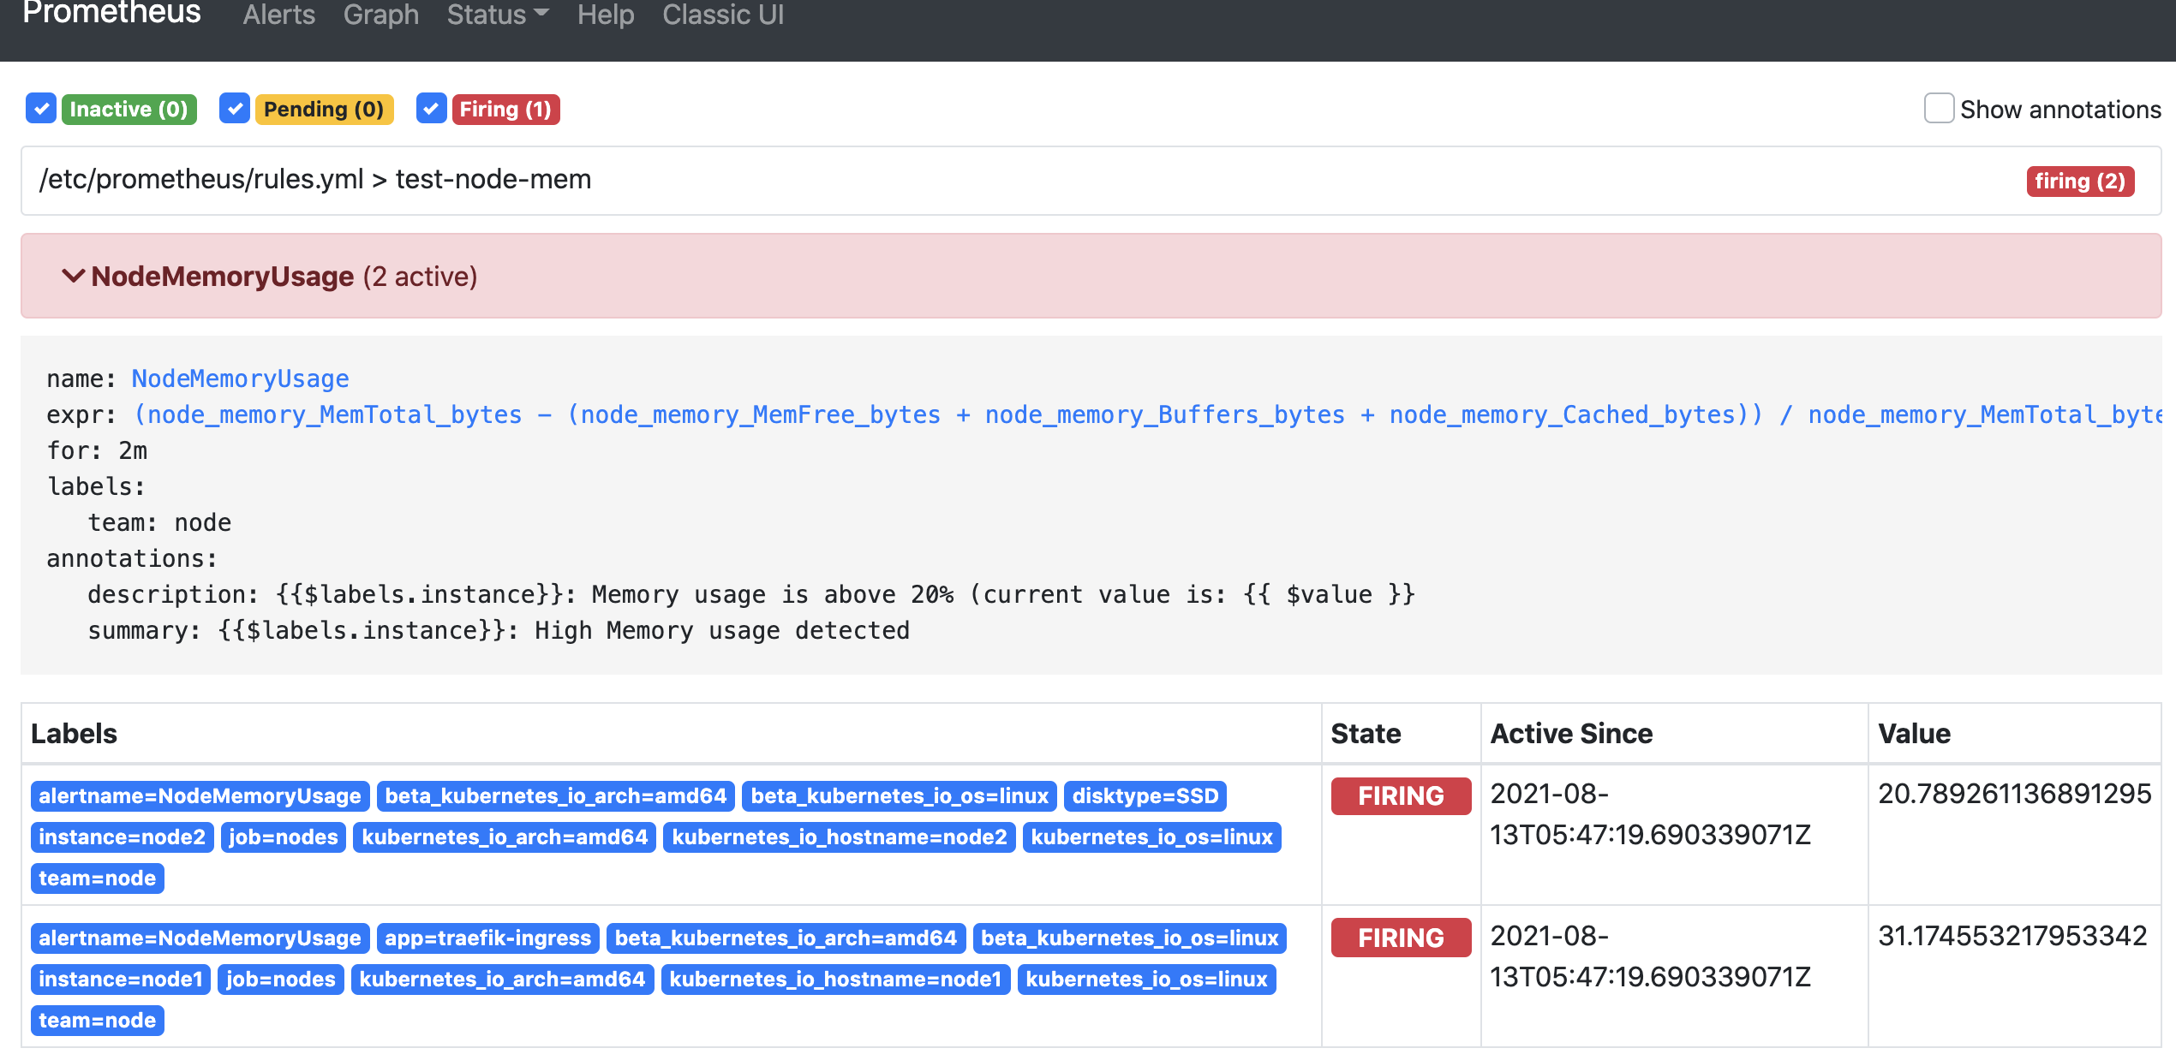Collapse the NodeMemoryUsage alert chevron
This screenshot has width=2176, height=1060.
(x=74, y=276)
